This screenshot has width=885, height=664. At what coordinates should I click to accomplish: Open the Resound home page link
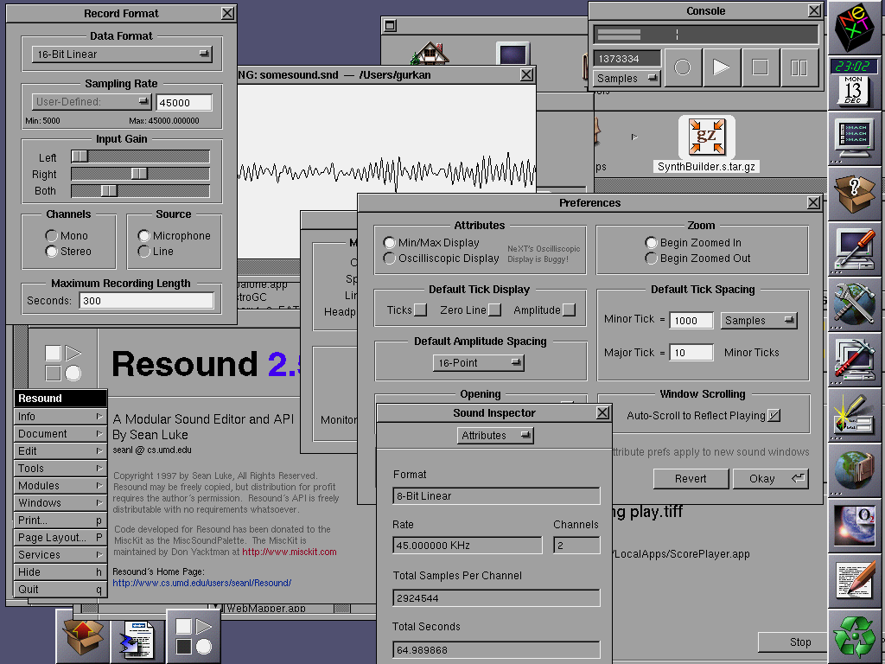pyautogui.click(x=202, y=584)
